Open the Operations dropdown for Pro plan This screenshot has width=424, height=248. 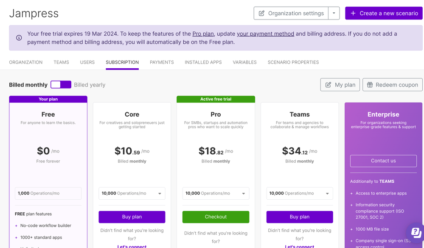pos(244,193)
